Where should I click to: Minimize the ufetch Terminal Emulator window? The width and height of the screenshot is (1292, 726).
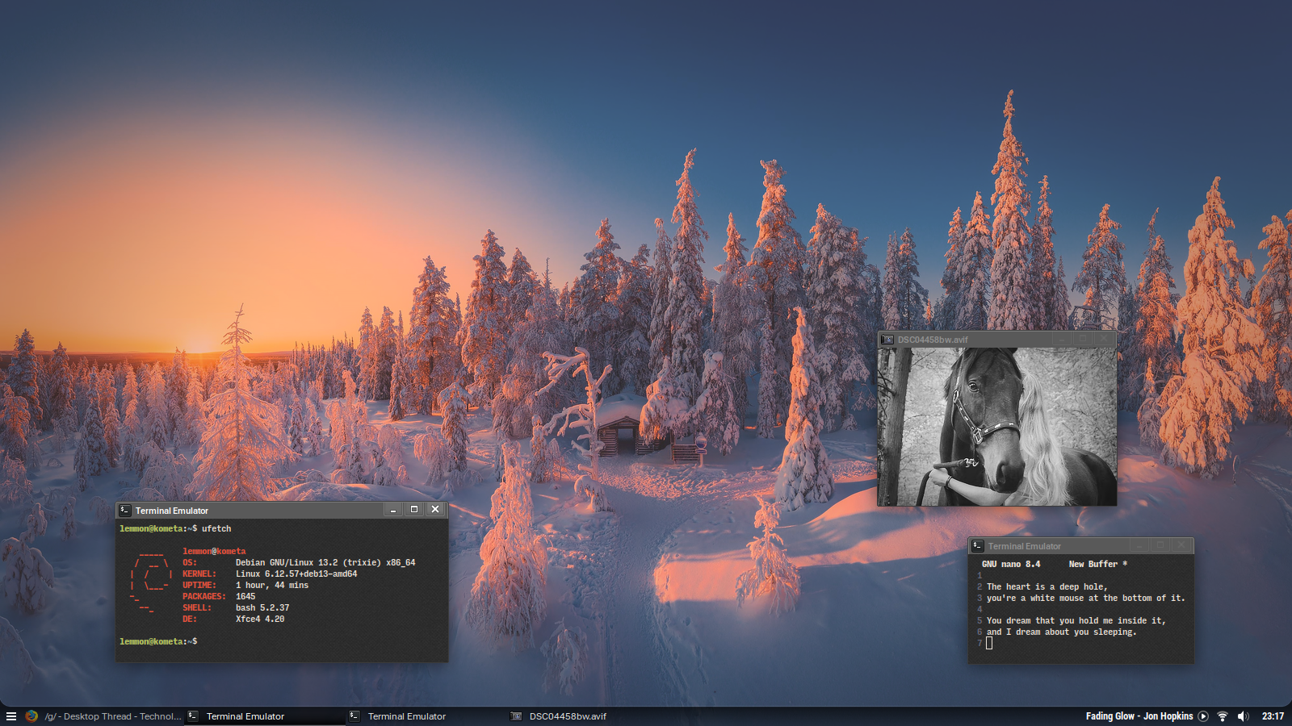393,510
